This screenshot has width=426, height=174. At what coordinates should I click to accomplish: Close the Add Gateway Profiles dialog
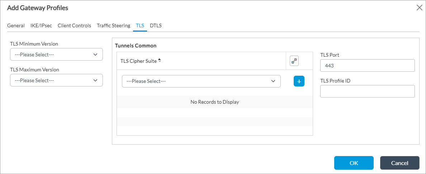[x=419, y=8]
